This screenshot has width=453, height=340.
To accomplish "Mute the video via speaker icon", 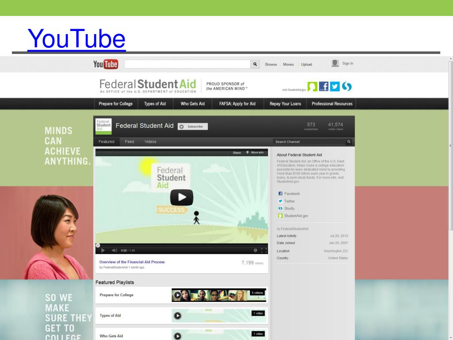I will pyautogui.click(x=115, y=251).
